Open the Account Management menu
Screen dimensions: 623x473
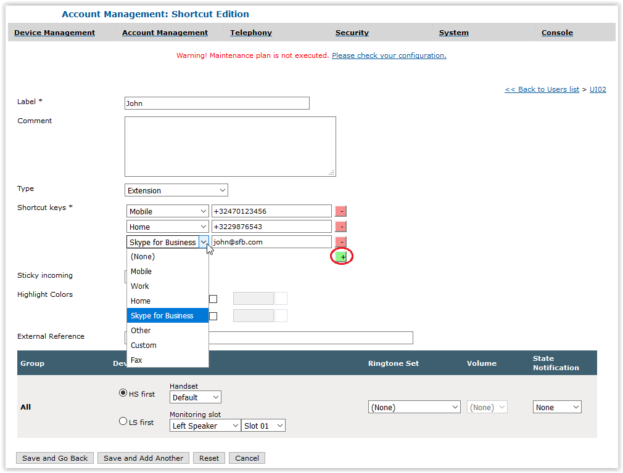[165, 33]
